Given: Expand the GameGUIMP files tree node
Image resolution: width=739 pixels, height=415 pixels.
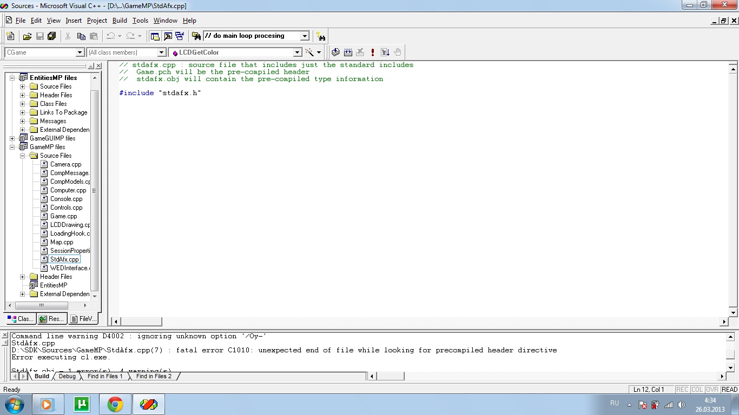Looking at the screenshot, I should [x=12, y=138].
